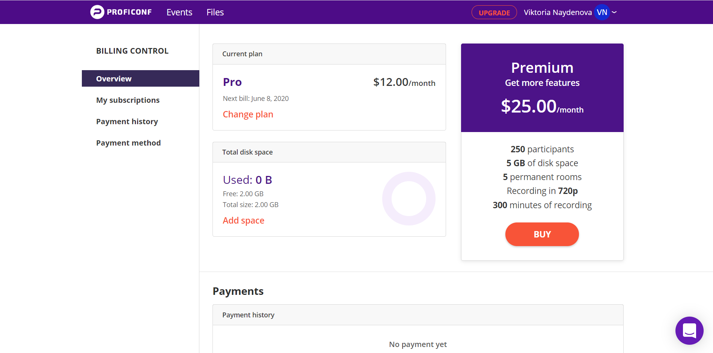The width and height of the screenshot is (713, 353).
Task: Click the Add space link
Action: [x=243, y=221]
